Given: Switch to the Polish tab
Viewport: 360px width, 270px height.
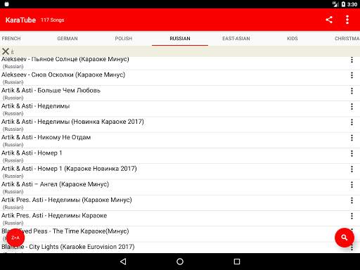Looking at the screenshot, I should click(x=124, y=39).
